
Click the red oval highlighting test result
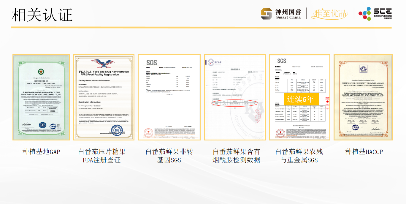[235, 103]
